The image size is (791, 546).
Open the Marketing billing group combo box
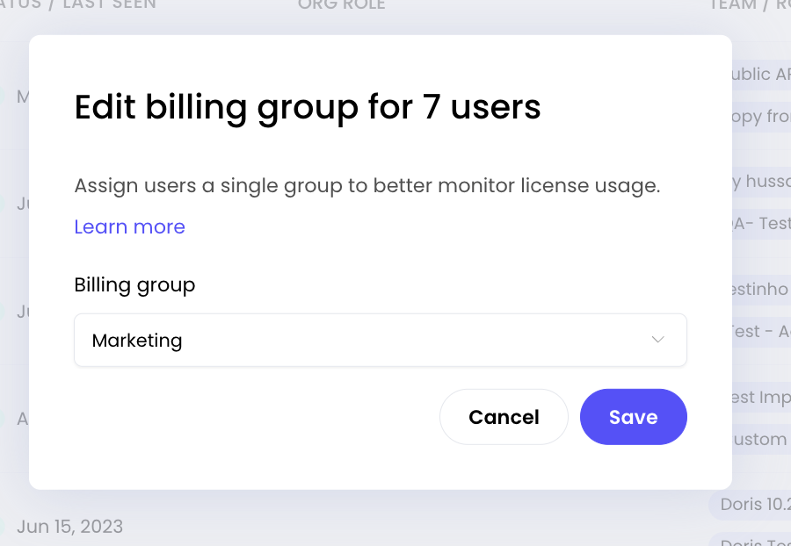point(380,340)
